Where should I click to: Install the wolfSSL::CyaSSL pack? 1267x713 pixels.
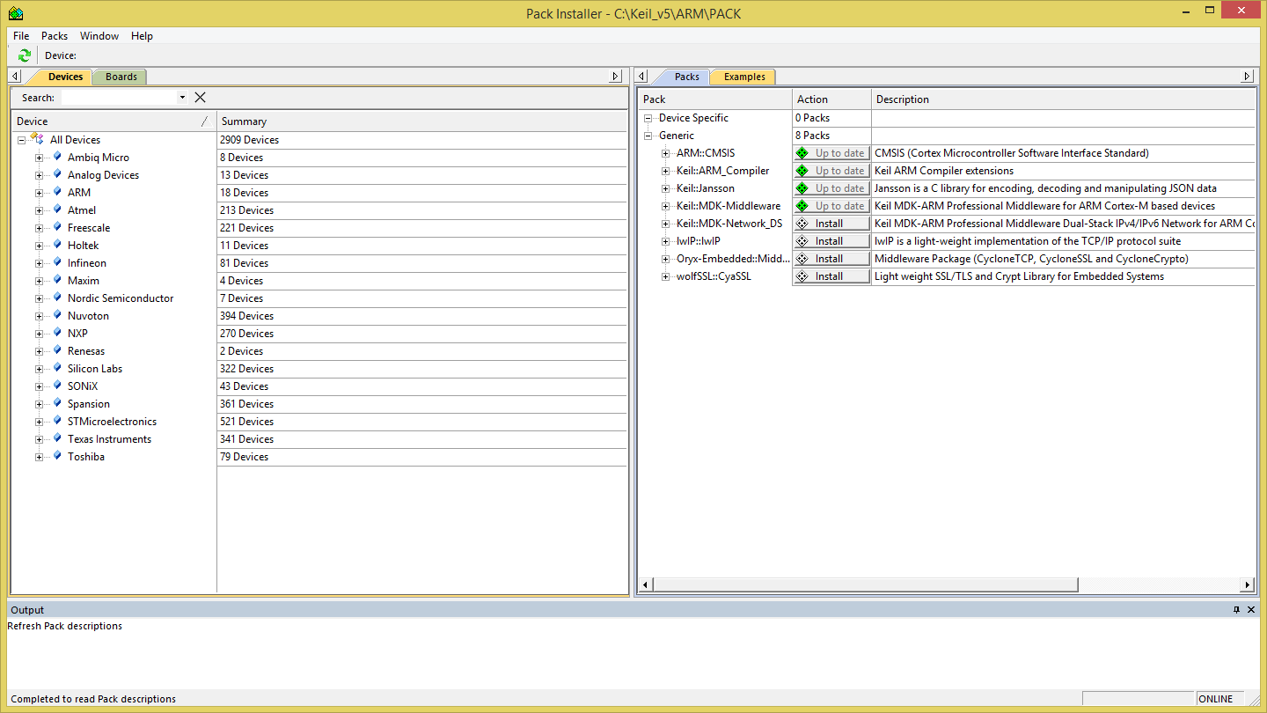[831, 276]
